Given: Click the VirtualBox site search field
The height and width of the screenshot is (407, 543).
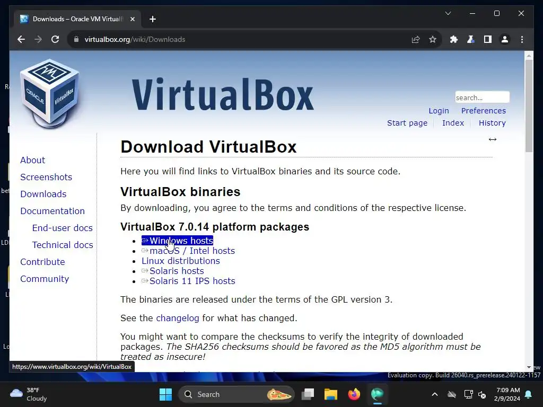Looking at the screenshot, I should pos(482,98).
